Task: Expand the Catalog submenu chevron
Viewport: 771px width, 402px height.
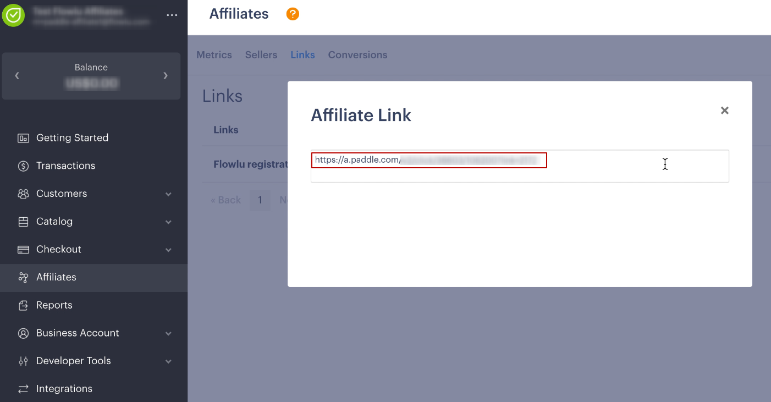Action: (x=168, y=222)
